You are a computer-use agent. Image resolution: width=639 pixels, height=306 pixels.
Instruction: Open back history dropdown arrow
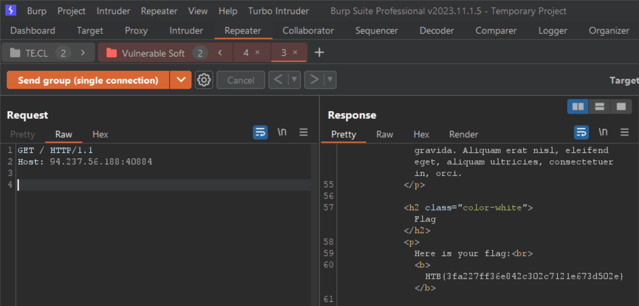point(294,80)
